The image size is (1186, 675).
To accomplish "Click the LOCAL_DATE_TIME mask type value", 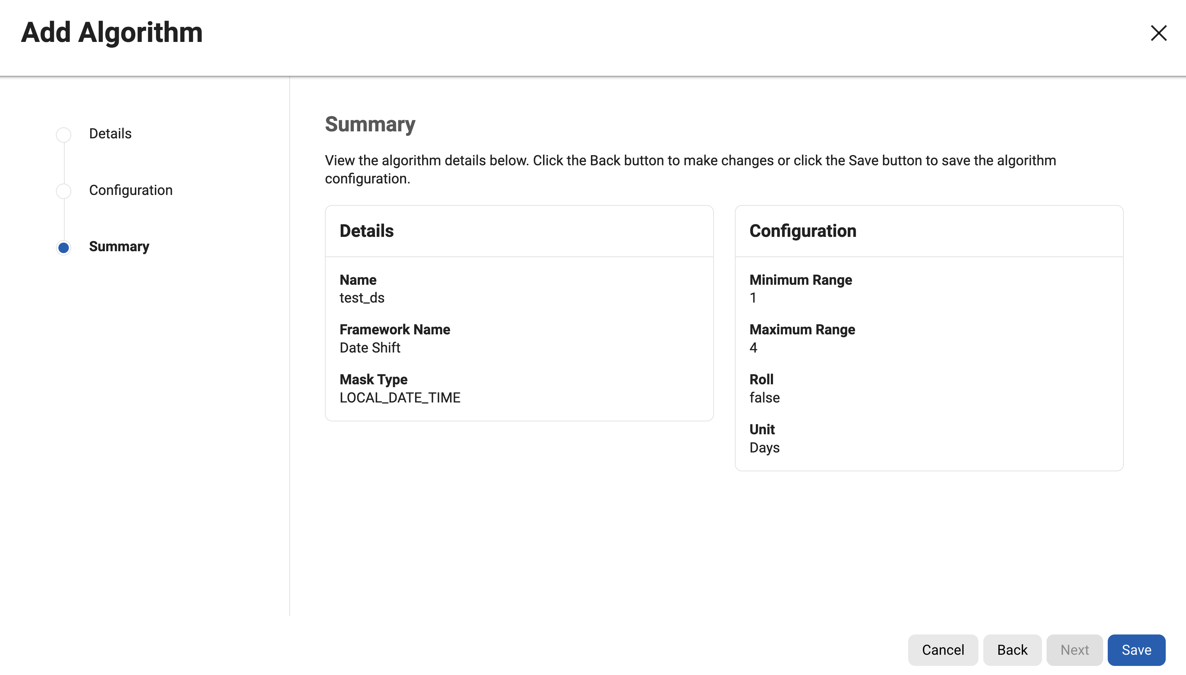I will tap(400, 398).
